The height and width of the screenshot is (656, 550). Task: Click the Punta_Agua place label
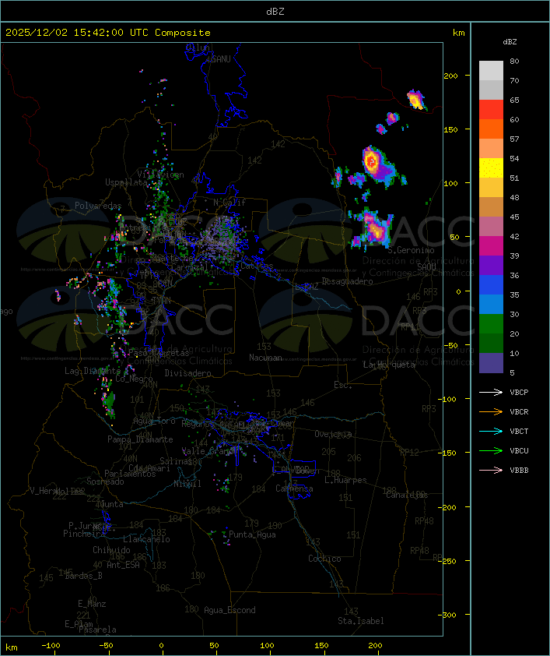click(252, 534)
